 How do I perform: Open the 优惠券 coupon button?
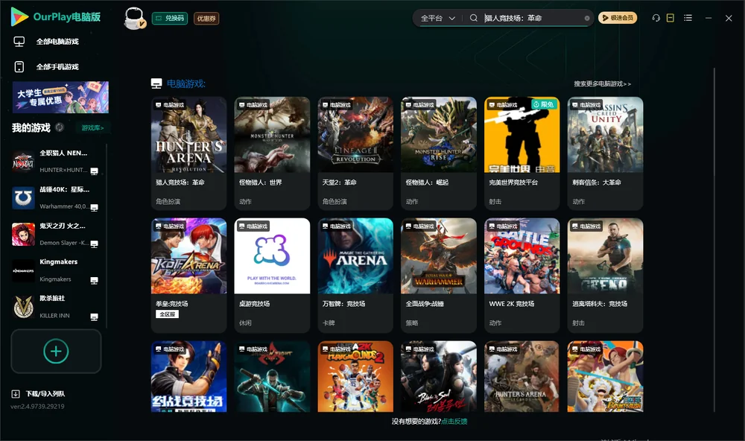point(206,19)
